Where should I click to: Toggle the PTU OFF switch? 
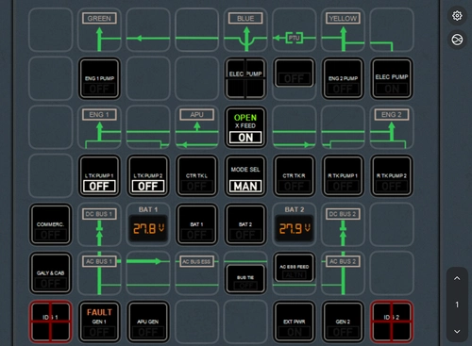click(x=295, y=73)
